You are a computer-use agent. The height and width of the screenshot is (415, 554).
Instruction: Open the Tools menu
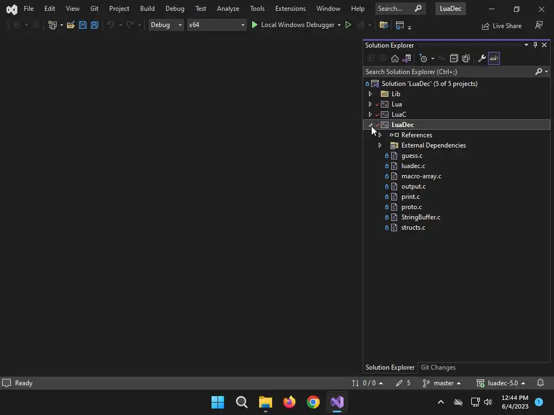[x=257, y=9]
